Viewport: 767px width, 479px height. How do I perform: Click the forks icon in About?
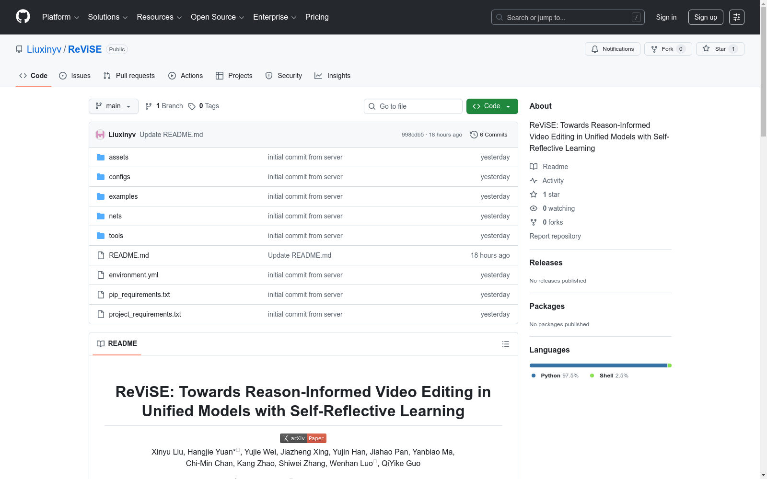pyautogui.click(x=534, y=222)
